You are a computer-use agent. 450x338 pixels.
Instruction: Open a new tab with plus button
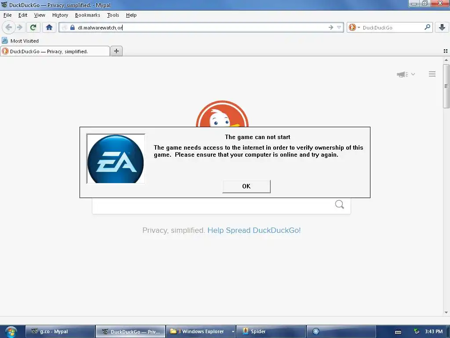[116, 51]
